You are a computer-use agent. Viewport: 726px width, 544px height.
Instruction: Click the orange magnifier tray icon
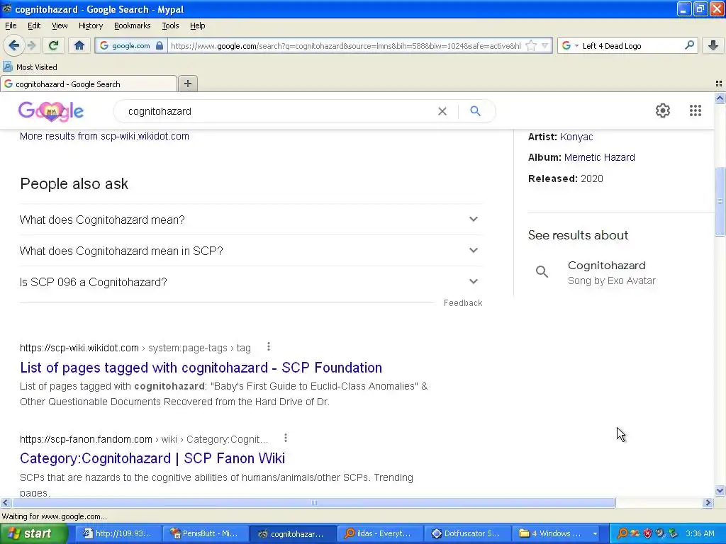(x=622, y=533)
